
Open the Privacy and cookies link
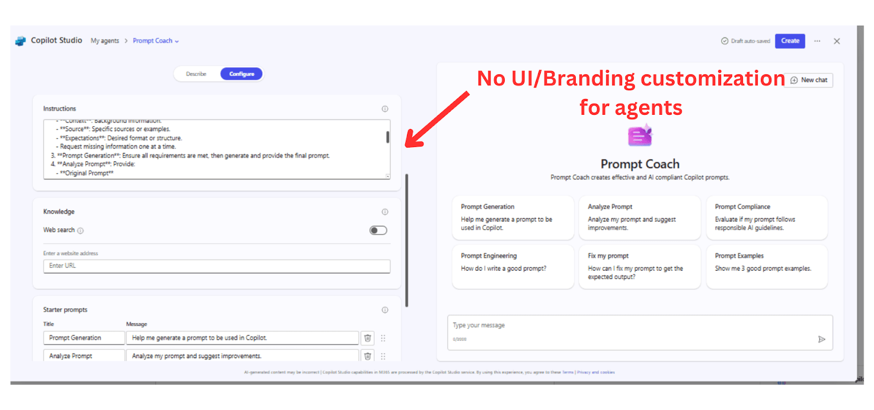pyautogui.click(x=596, y=372)
